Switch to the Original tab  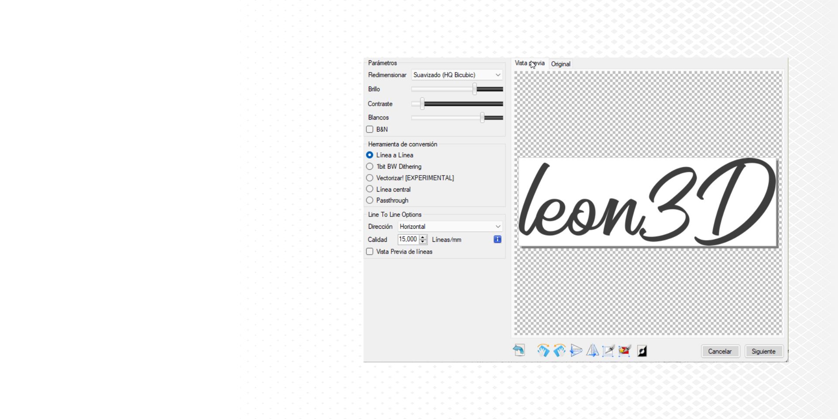560,64
